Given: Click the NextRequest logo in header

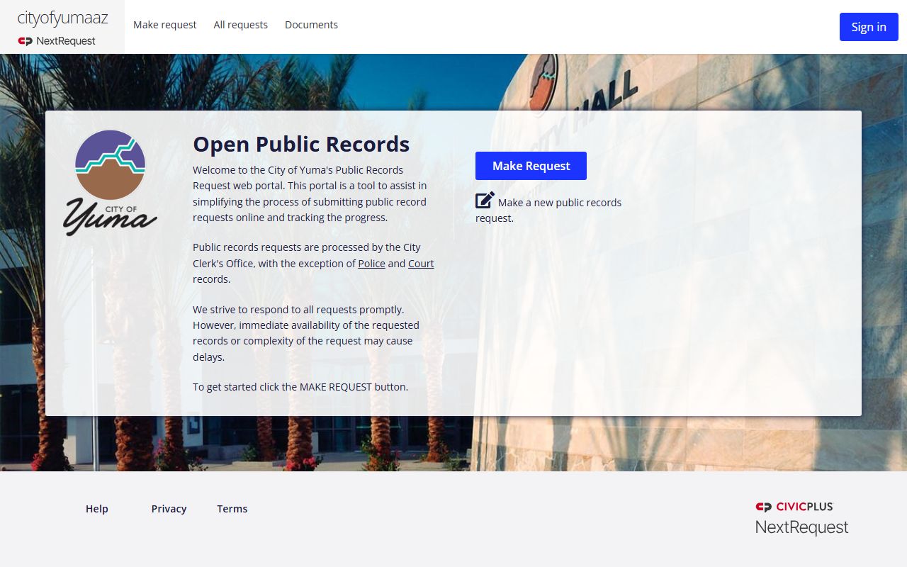Looking at the screenshot, I should coord(57,41).
